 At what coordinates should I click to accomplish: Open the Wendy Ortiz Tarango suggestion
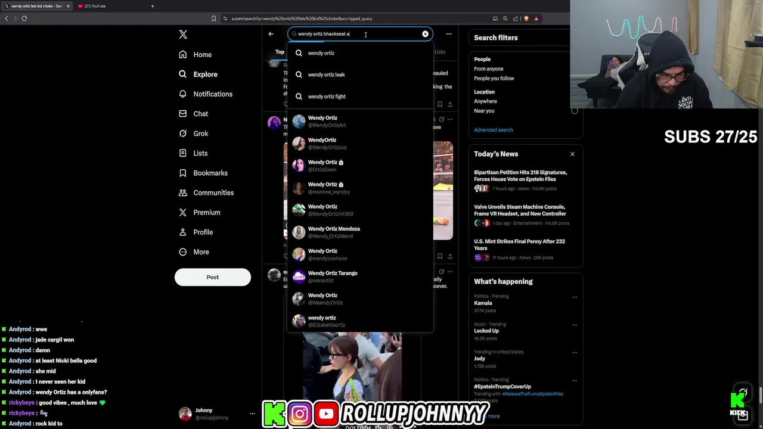pyautogui.click(x=360, y=277)
